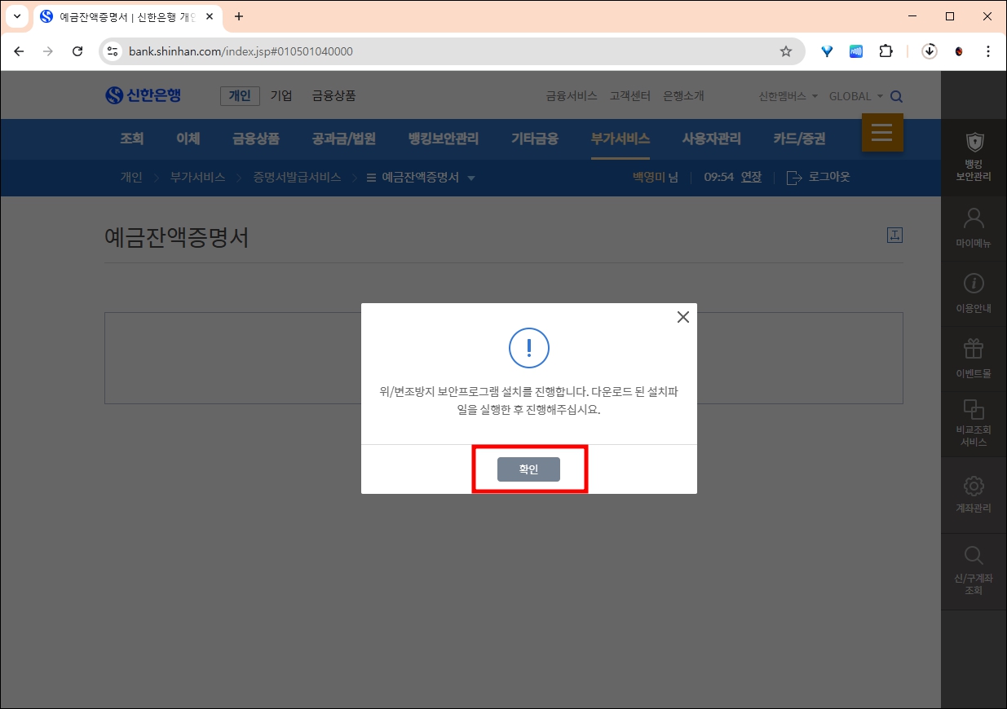The width and height of the screenshot is (1007, 709).
Task: Switch to the 기업 tab
Action: [x=281, y=95]
